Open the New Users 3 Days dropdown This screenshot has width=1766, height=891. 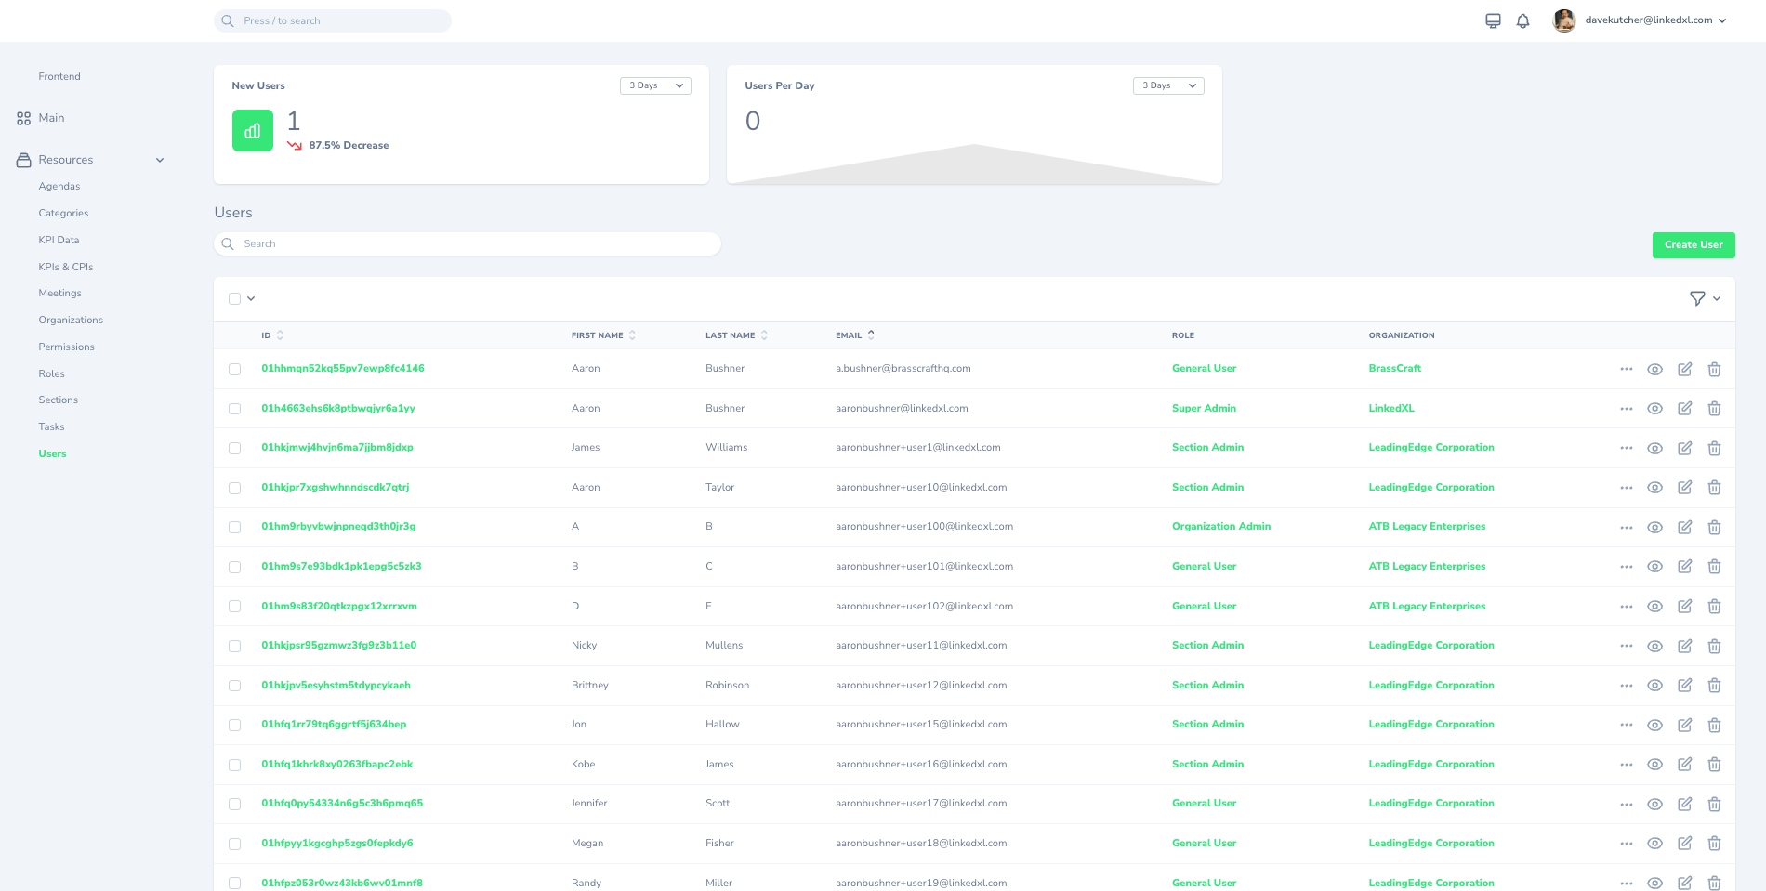[655, 85]
